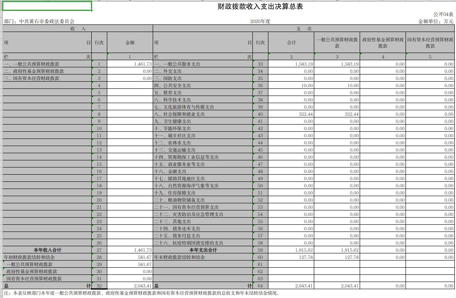
Task: Select the 公开04表 label
Action: coord(443,14)
